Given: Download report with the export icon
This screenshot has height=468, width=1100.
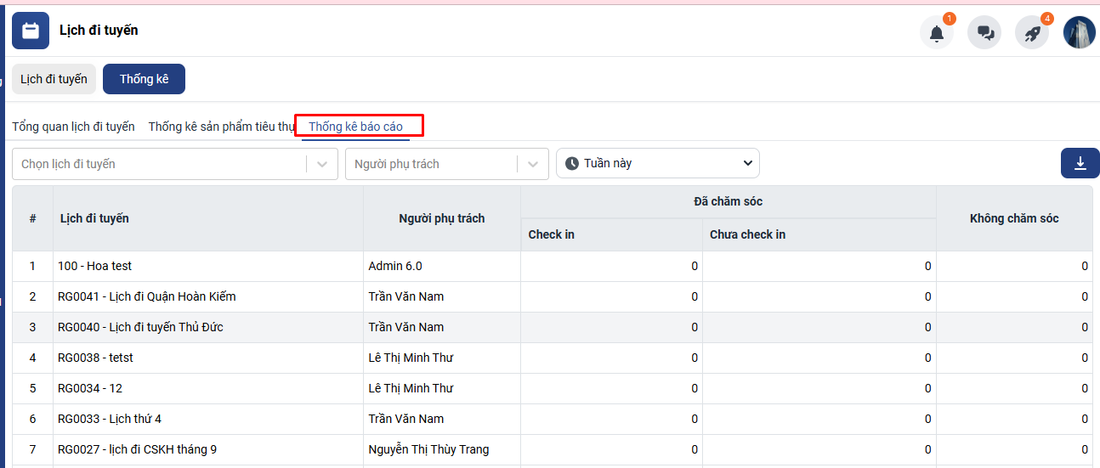Looking at the screenshot, I should pos(1080,163).
